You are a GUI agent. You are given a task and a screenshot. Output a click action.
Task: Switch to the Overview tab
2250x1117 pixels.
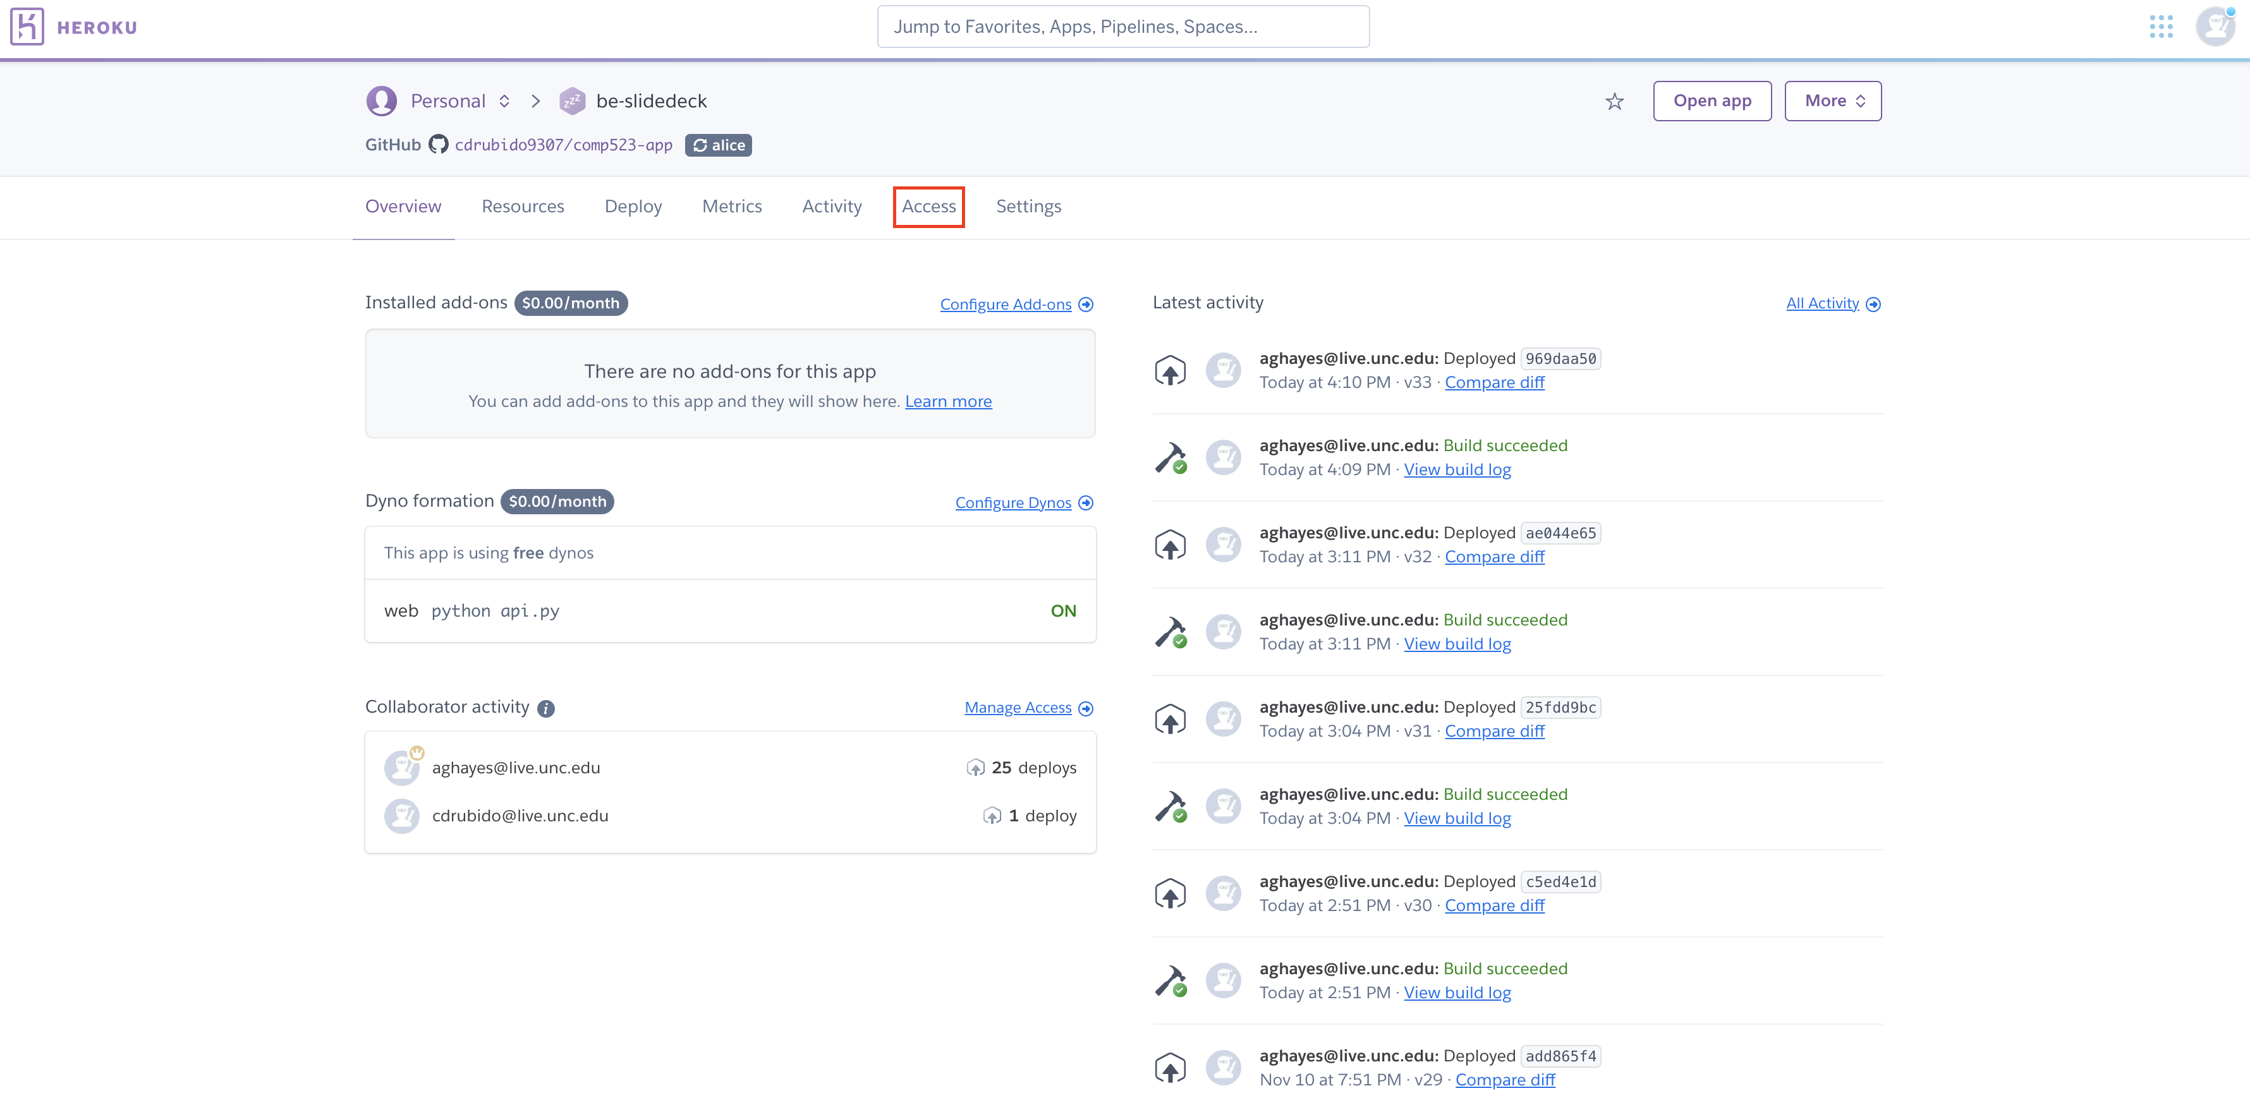coord(403,207)
